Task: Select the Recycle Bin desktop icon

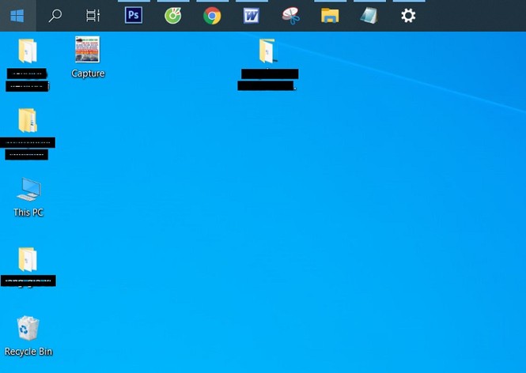Action: pyautogui.click(x=28, y=328)
